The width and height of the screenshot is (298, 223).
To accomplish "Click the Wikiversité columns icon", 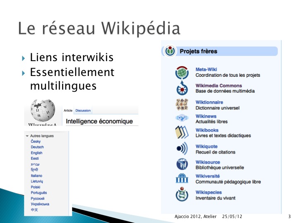I will click(x=182, y=178).
